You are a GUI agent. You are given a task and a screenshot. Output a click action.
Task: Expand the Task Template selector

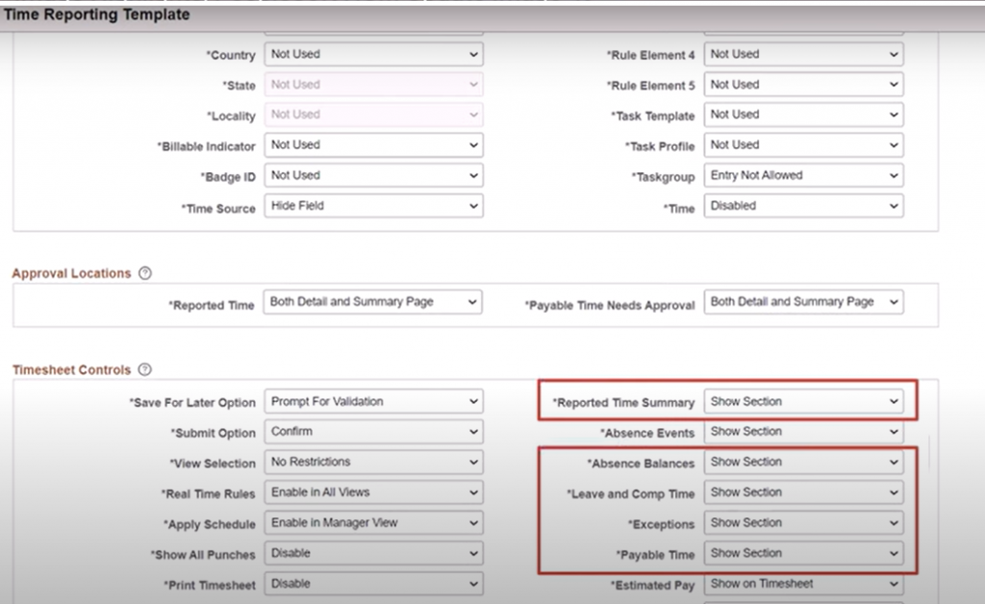(804, 114)
